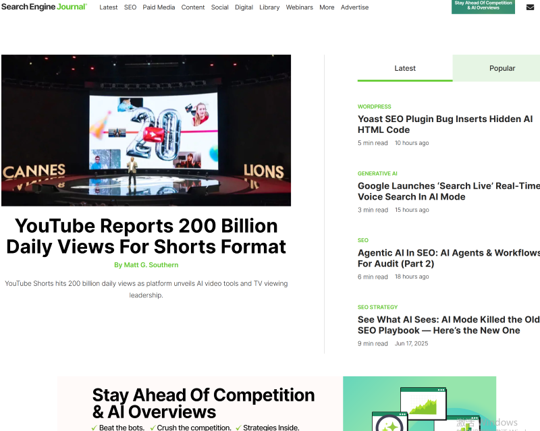Open the Latest menu in the top navigation

point(109,7)
